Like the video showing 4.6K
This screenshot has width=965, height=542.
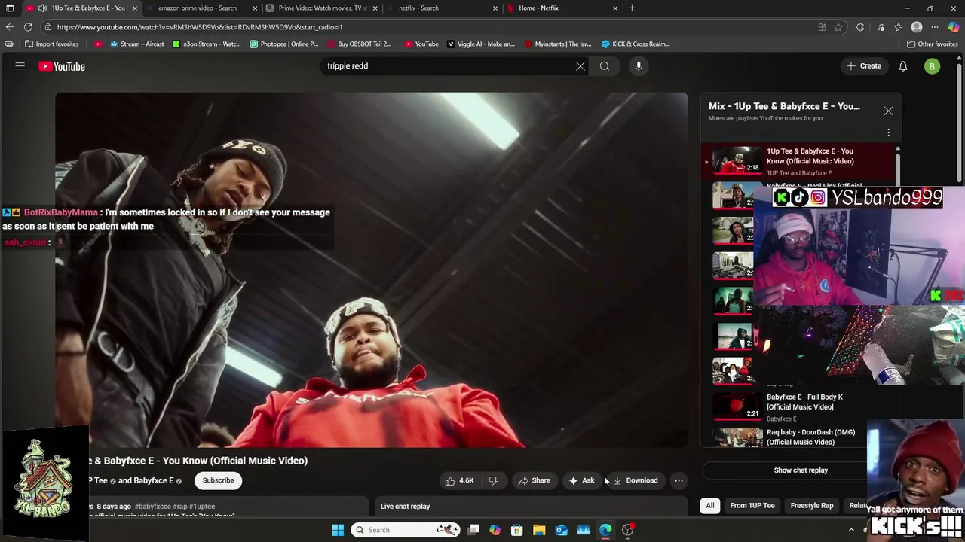point(460,480)
